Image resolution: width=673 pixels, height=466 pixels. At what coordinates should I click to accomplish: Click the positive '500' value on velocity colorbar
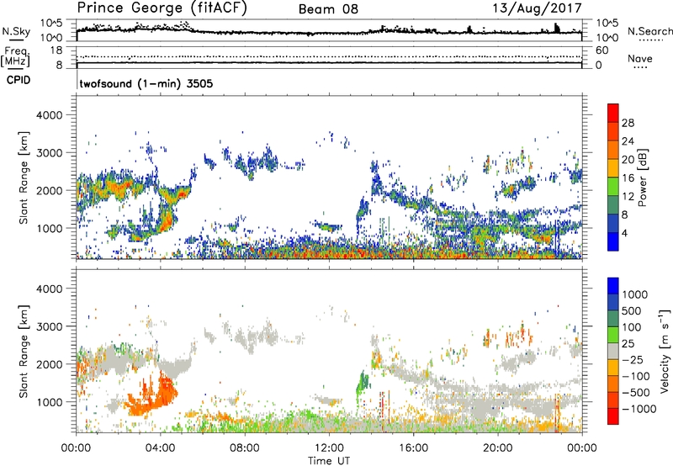pyautogui.click(x=632, y=311)
